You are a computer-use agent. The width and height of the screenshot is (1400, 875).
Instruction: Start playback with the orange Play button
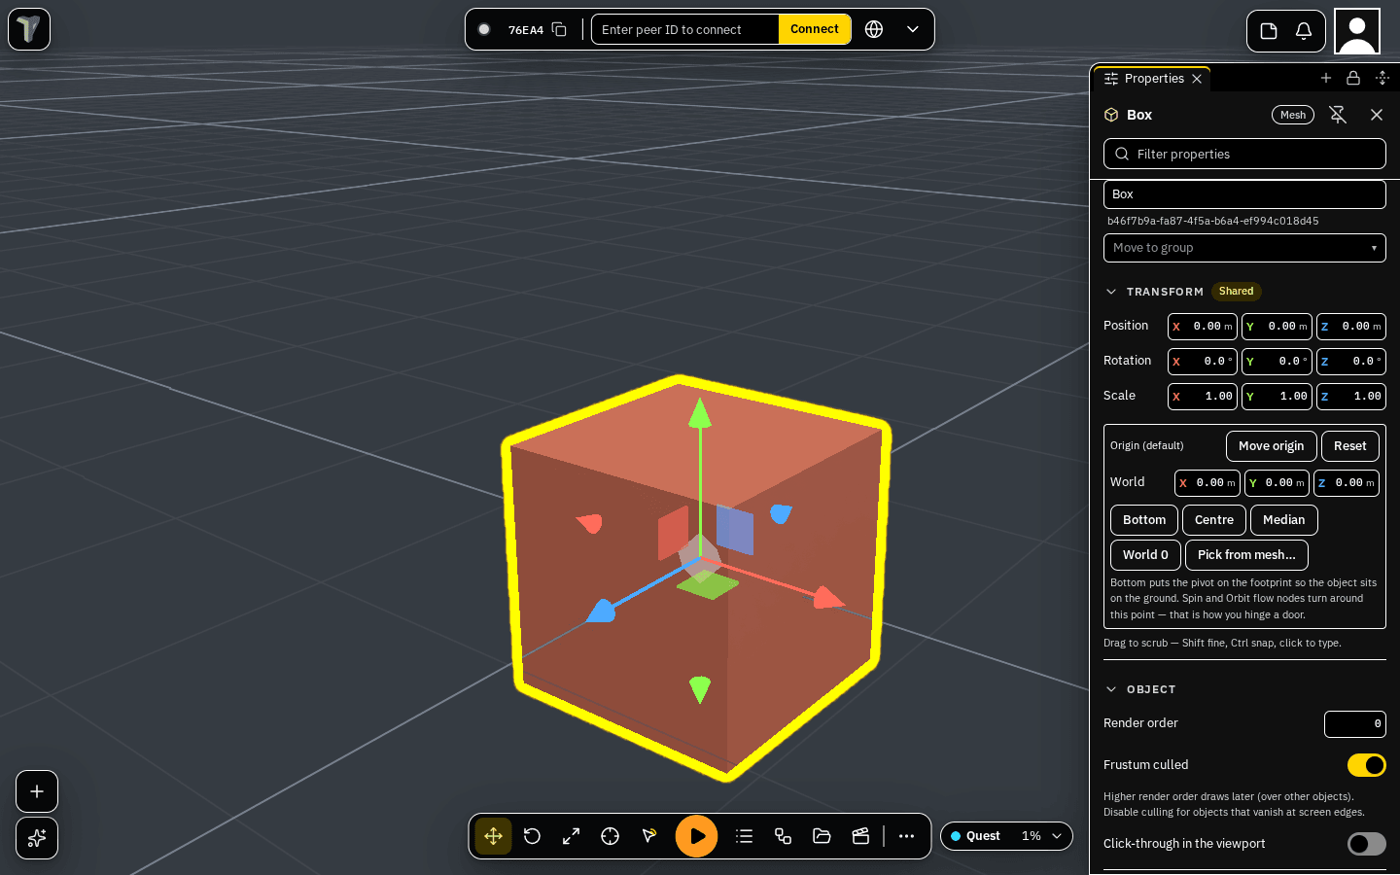tap(697, 836)
